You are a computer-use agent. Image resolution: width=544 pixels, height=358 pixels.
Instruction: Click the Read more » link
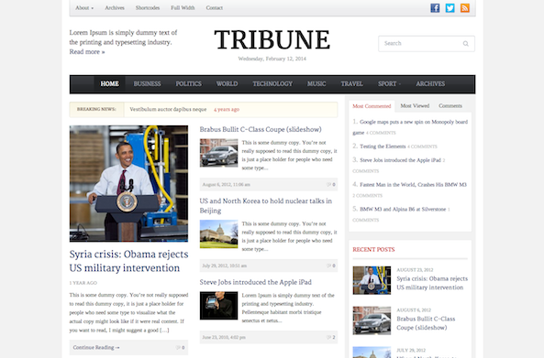pyautogui.click(x=87, y=52)
